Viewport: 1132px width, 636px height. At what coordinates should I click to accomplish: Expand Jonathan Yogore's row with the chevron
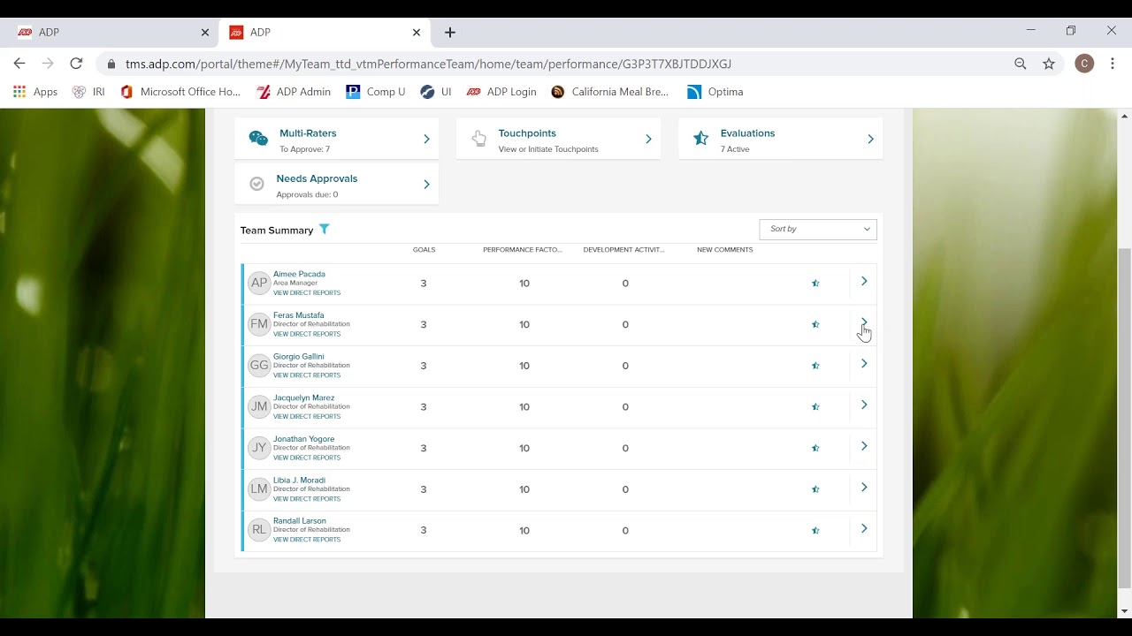(864, 446)
